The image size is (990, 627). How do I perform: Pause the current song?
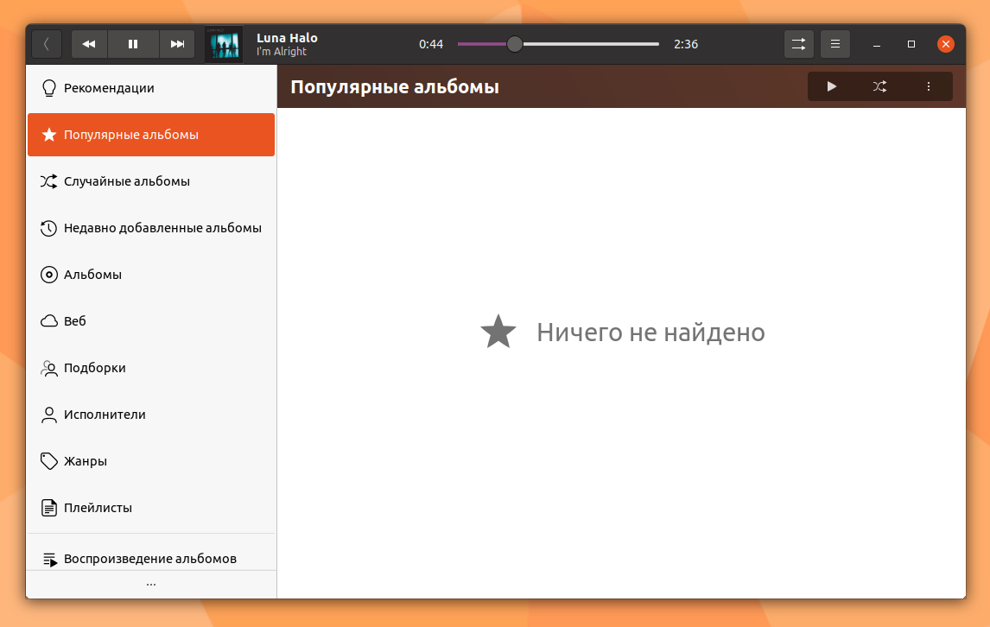133,44
